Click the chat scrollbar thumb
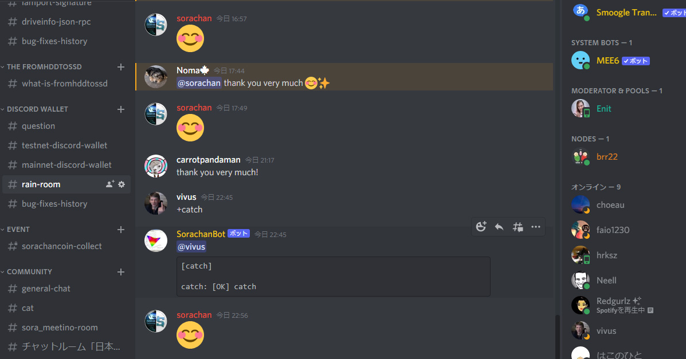 pos(557,337)
